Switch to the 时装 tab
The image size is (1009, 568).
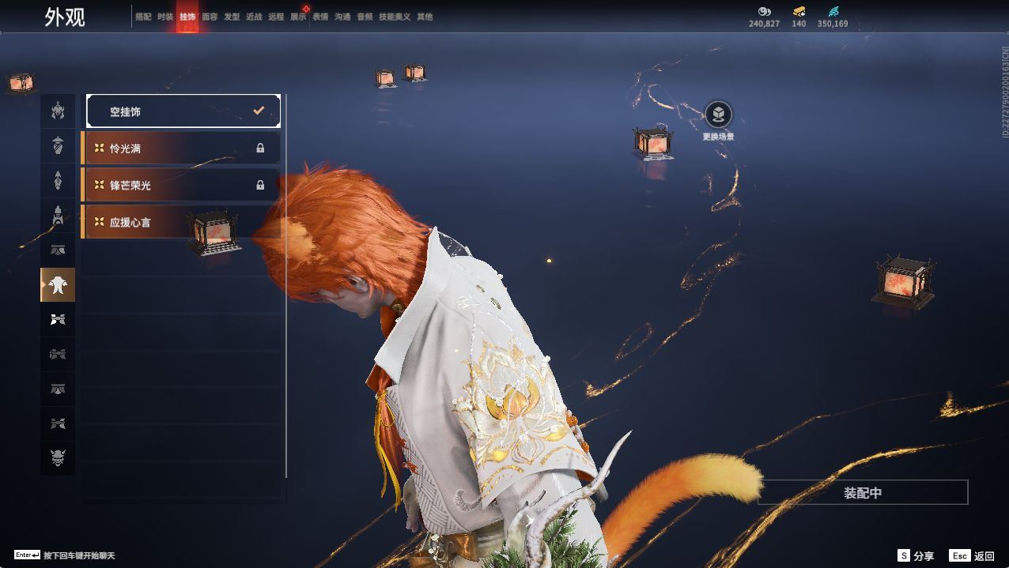(164, 16)
